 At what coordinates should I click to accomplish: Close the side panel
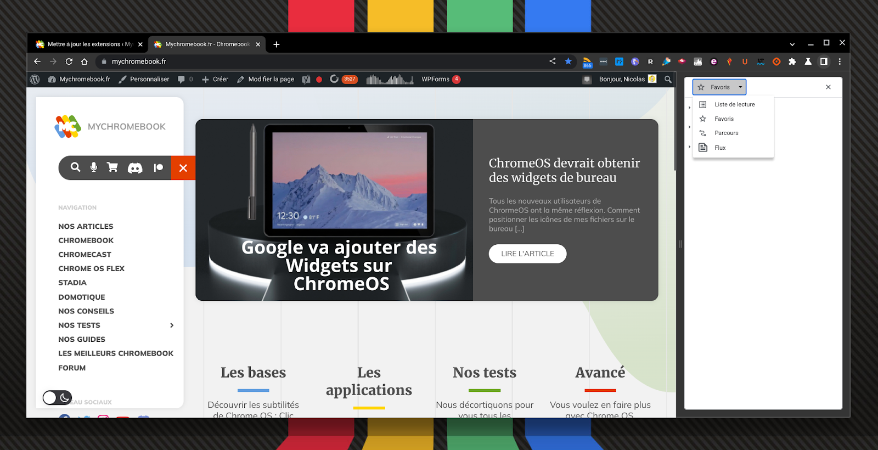[828, 87]
